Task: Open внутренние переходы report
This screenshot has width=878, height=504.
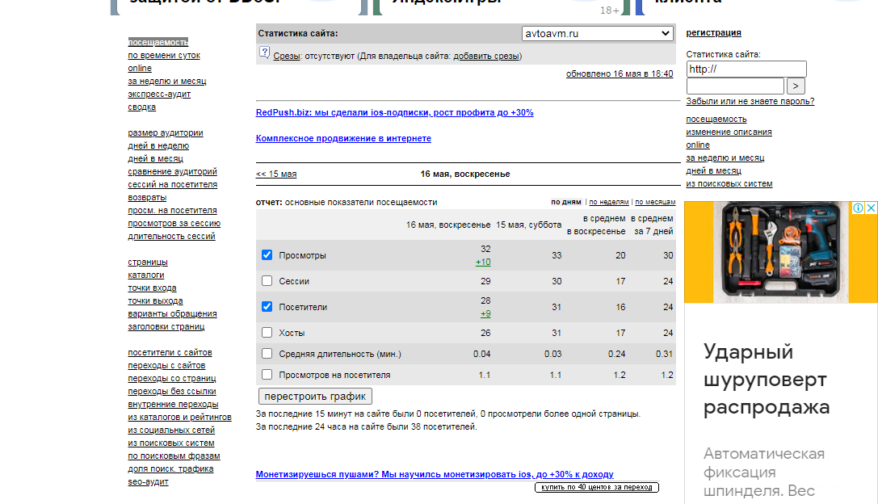Action: click(x=173, y=404)
